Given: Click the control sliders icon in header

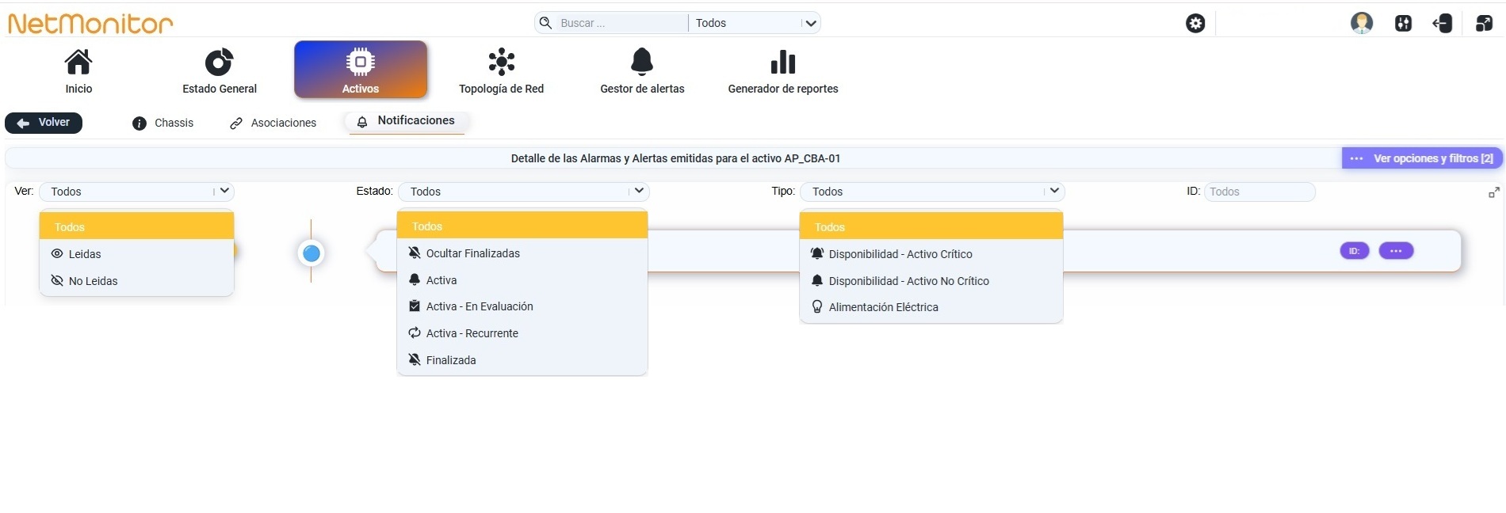Looking at the screenshot, I should click(1403, 24).
